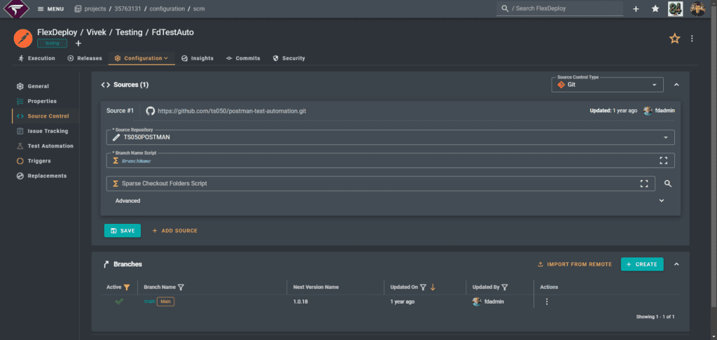Open the main branch link
The image size is (717, 340).
click(x=149, y=302)
